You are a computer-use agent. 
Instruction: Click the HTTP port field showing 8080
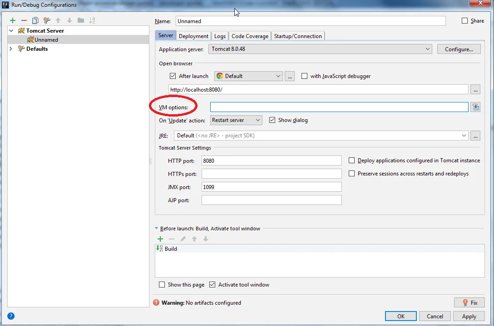pos(272,161)
